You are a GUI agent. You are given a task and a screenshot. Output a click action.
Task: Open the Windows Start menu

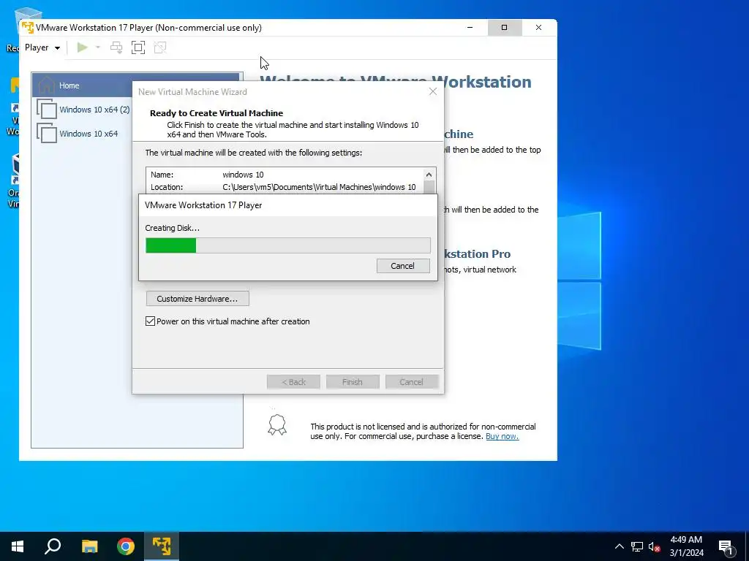(18, 546)
